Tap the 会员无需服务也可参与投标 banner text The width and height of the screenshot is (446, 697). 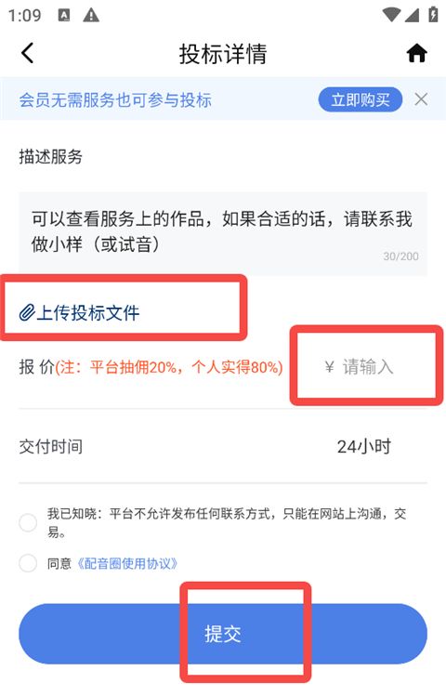115,100
